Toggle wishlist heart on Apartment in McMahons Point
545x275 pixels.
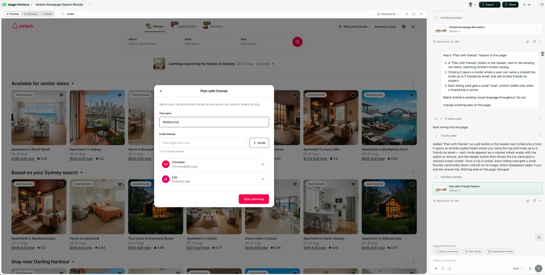[x=412, y=95]
